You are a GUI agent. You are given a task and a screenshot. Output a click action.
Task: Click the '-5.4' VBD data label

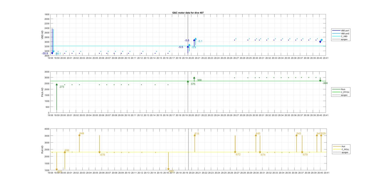click(x=194, y=47)
